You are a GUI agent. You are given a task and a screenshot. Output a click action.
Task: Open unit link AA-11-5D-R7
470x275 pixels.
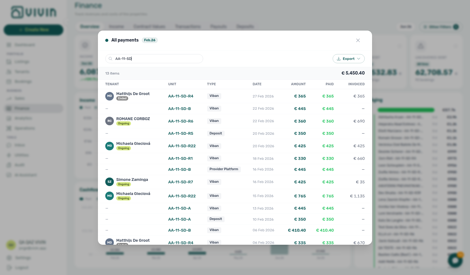pyautogui.click(x=181, y=182)
